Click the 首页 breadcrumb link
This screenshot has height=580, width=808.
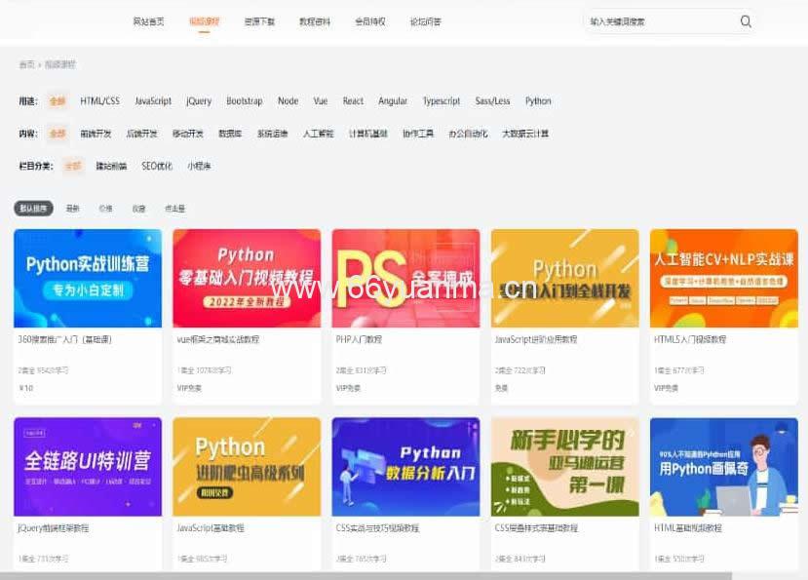coord(24,65)
